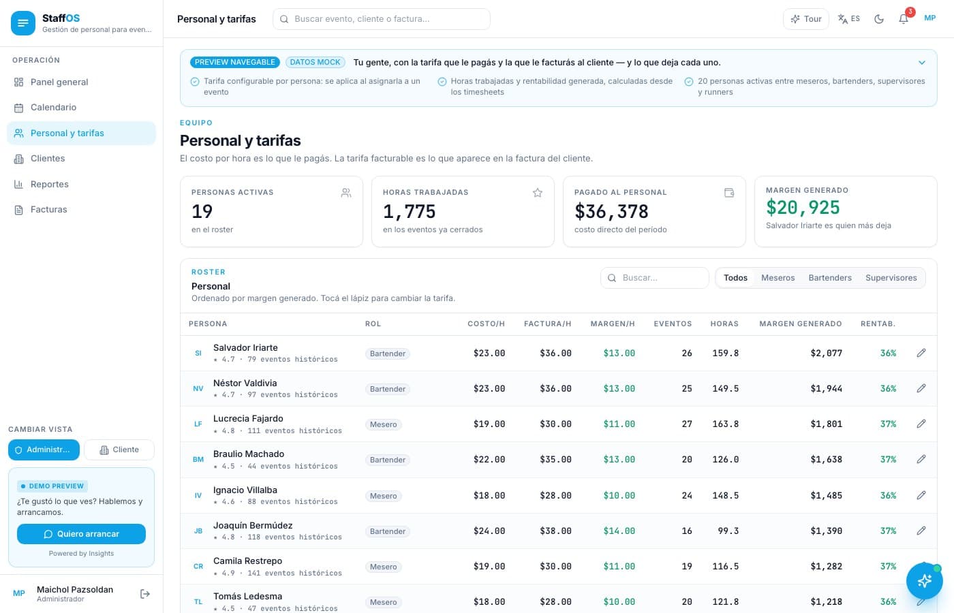Viewport: 954px width, 613px height.
Task: Filter roster by Meseros
Action: coord(778,278)
